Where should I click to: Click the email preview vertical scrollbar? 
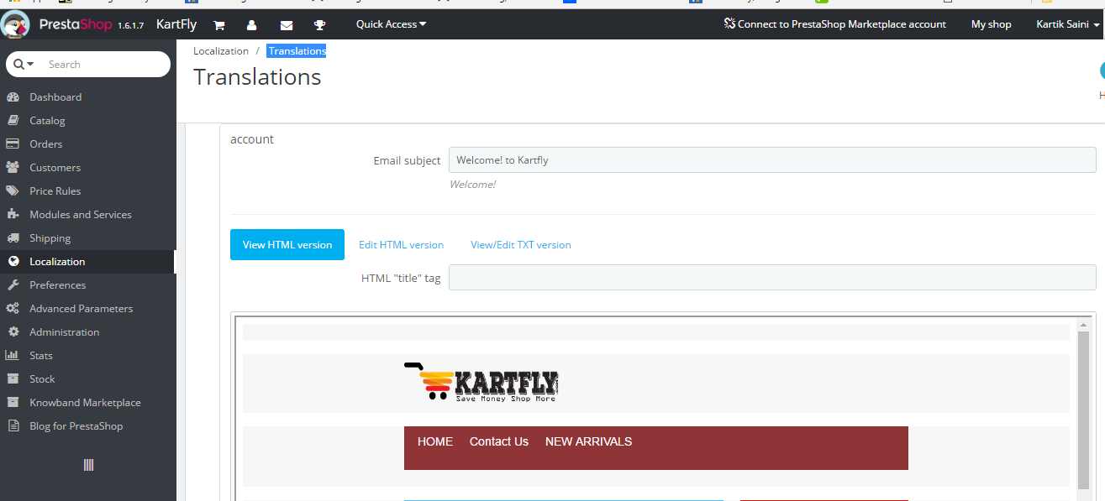click(x=1084, y=410)
